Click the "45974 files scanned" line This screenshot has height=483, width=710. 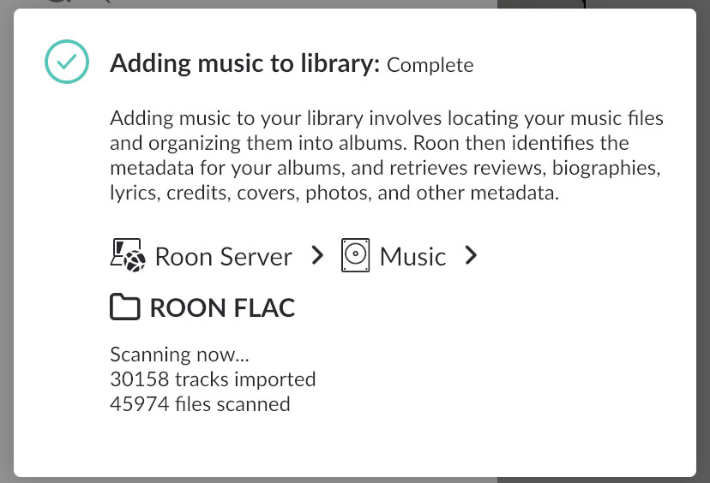(200, 403)
